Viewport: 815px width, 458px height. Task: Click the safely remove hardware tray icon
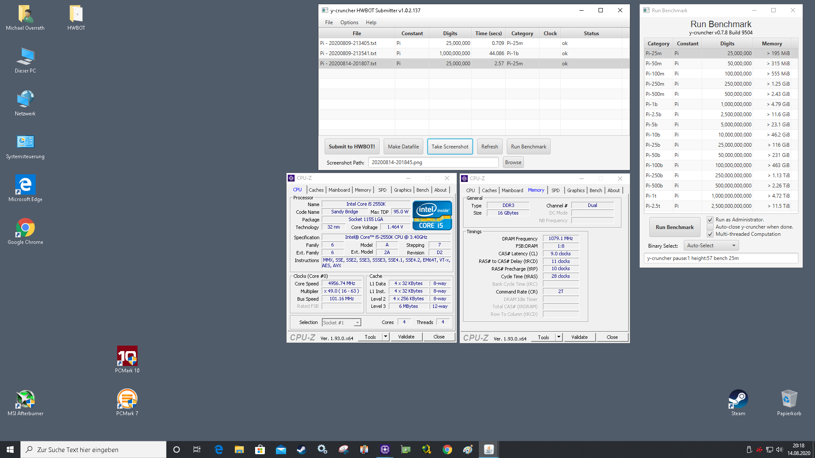[749, 450]
